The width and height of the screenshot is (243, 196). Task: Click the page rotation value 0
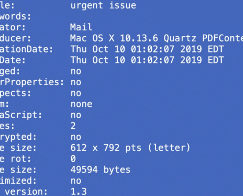(x=73, y=159)
